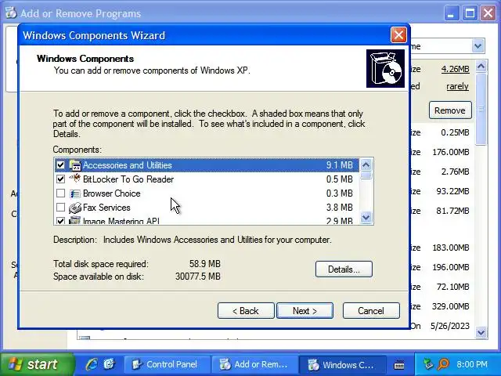Click the Accessories and Utilities folder icon

pyautogui.click(x=75, y=165)
